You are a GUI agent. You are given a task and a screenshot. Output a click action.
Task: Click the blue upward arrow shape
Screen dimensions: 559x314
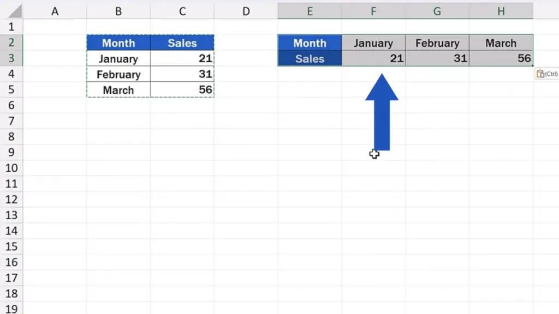[382, 112]
